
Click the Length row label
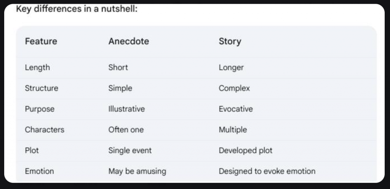pyautogui.click(x=37, y=67)
